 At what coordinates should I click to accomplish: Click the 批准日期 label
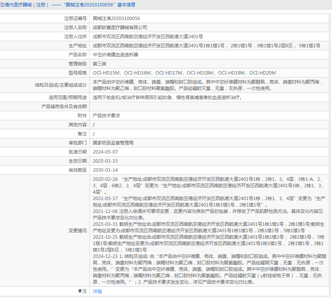pos(78,152)
